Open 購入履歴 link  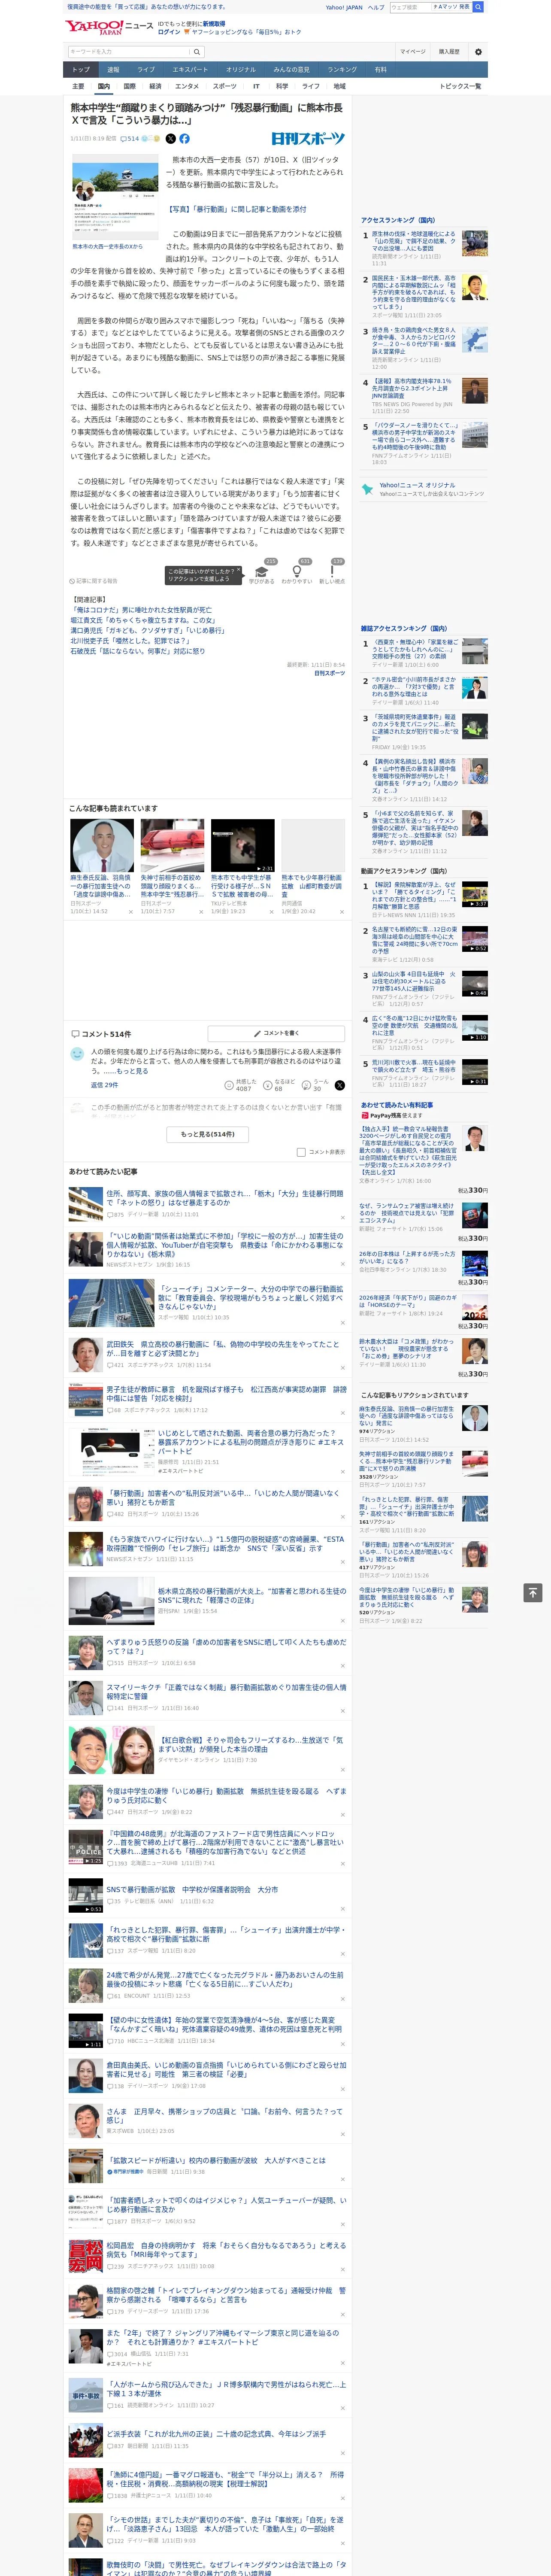449,52
